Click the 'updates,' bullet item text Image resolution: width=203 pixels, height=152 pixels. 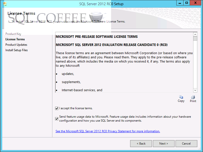(68, 74)
